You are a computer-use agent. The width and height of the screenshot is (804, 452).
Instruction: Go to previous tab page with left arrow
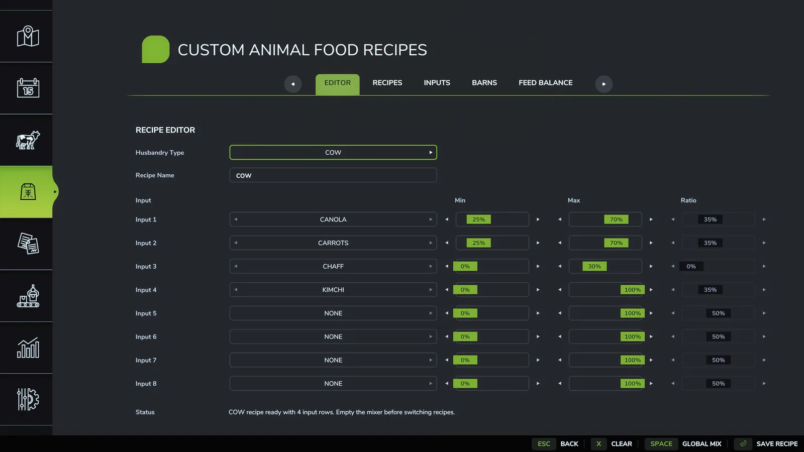293,84
